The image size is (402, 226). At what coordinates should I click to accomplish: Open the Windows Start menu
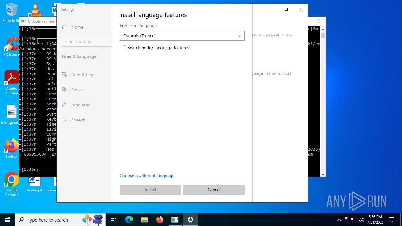(x=8, y=220)
